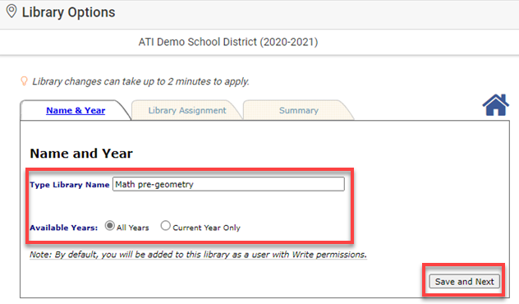Switch to the Library Assignment tab

click(x=187, y=110)
